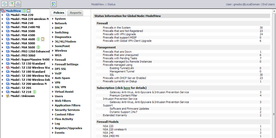
Task: Click the green arrow collapse-panel icon
Action: coord(53,4)
